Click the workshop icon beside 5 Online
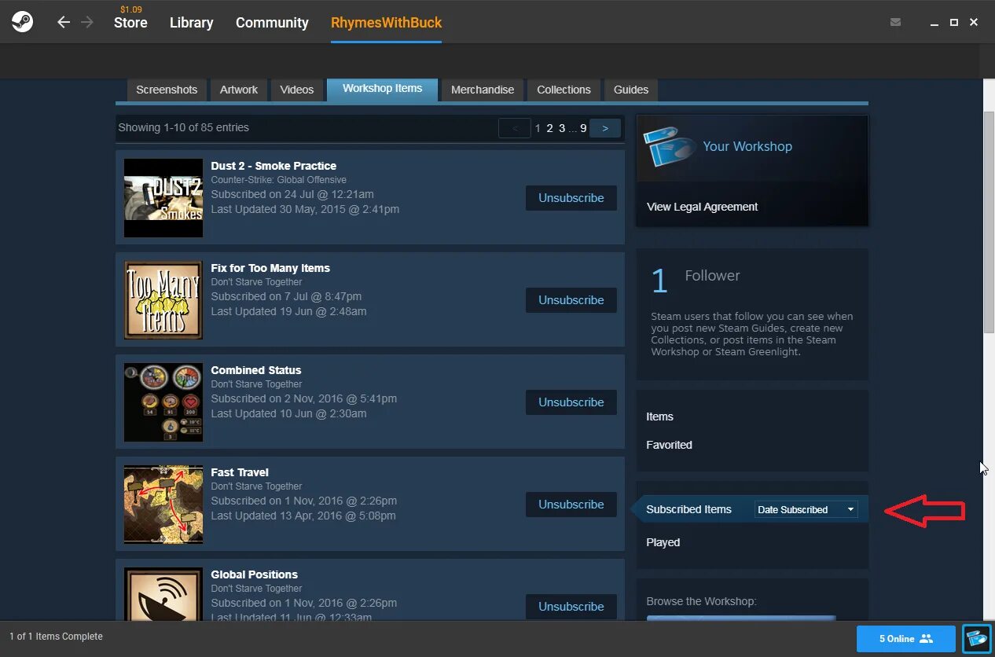The image size is (995, 657). tap(978, 638)
